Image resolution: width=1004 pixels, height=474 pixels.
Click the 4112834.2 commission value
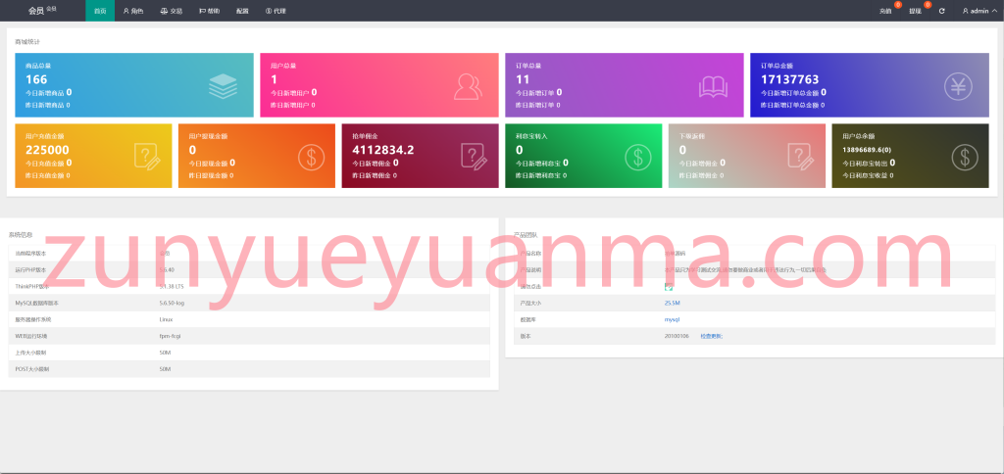[383, 150]
